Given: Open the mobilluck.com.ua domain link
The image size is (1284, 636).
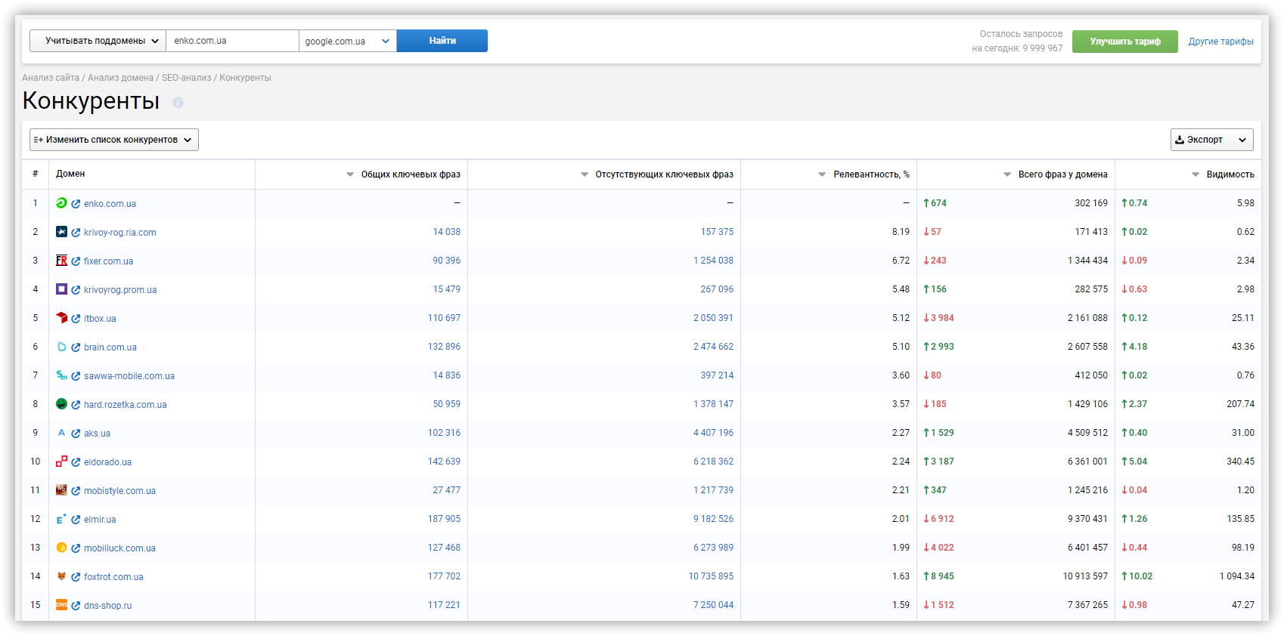Looking at the screenshot, I should (x=119, y=548).
